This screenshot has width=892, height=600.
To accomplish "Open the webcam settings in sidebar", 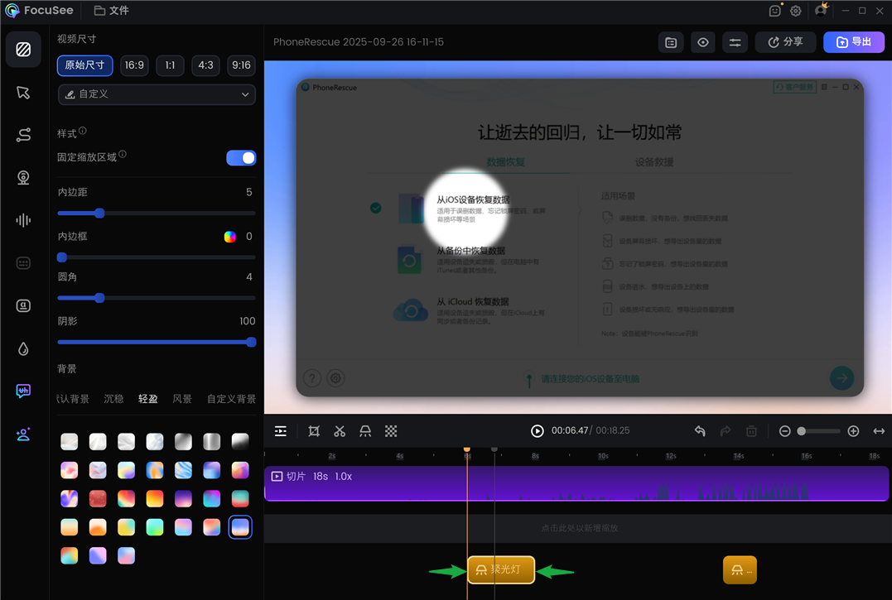I will 23,178.
